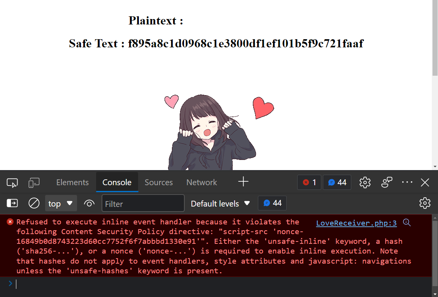Image resolution: width=438 pixels, height=297 pixels.
Task: Click the red error counter badge
Action: 309,182
